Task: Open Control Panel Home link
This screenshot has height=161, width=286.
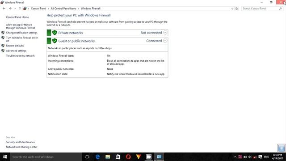Action: [x=17, y=17]
